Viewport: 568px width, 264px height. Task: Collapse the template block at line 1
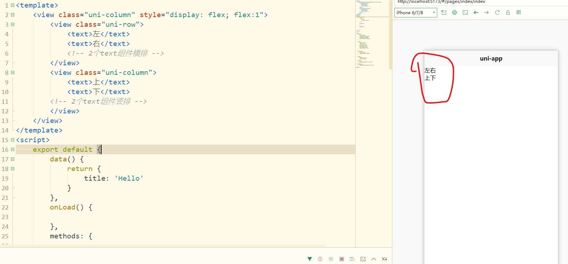click(x=13, y=5)
